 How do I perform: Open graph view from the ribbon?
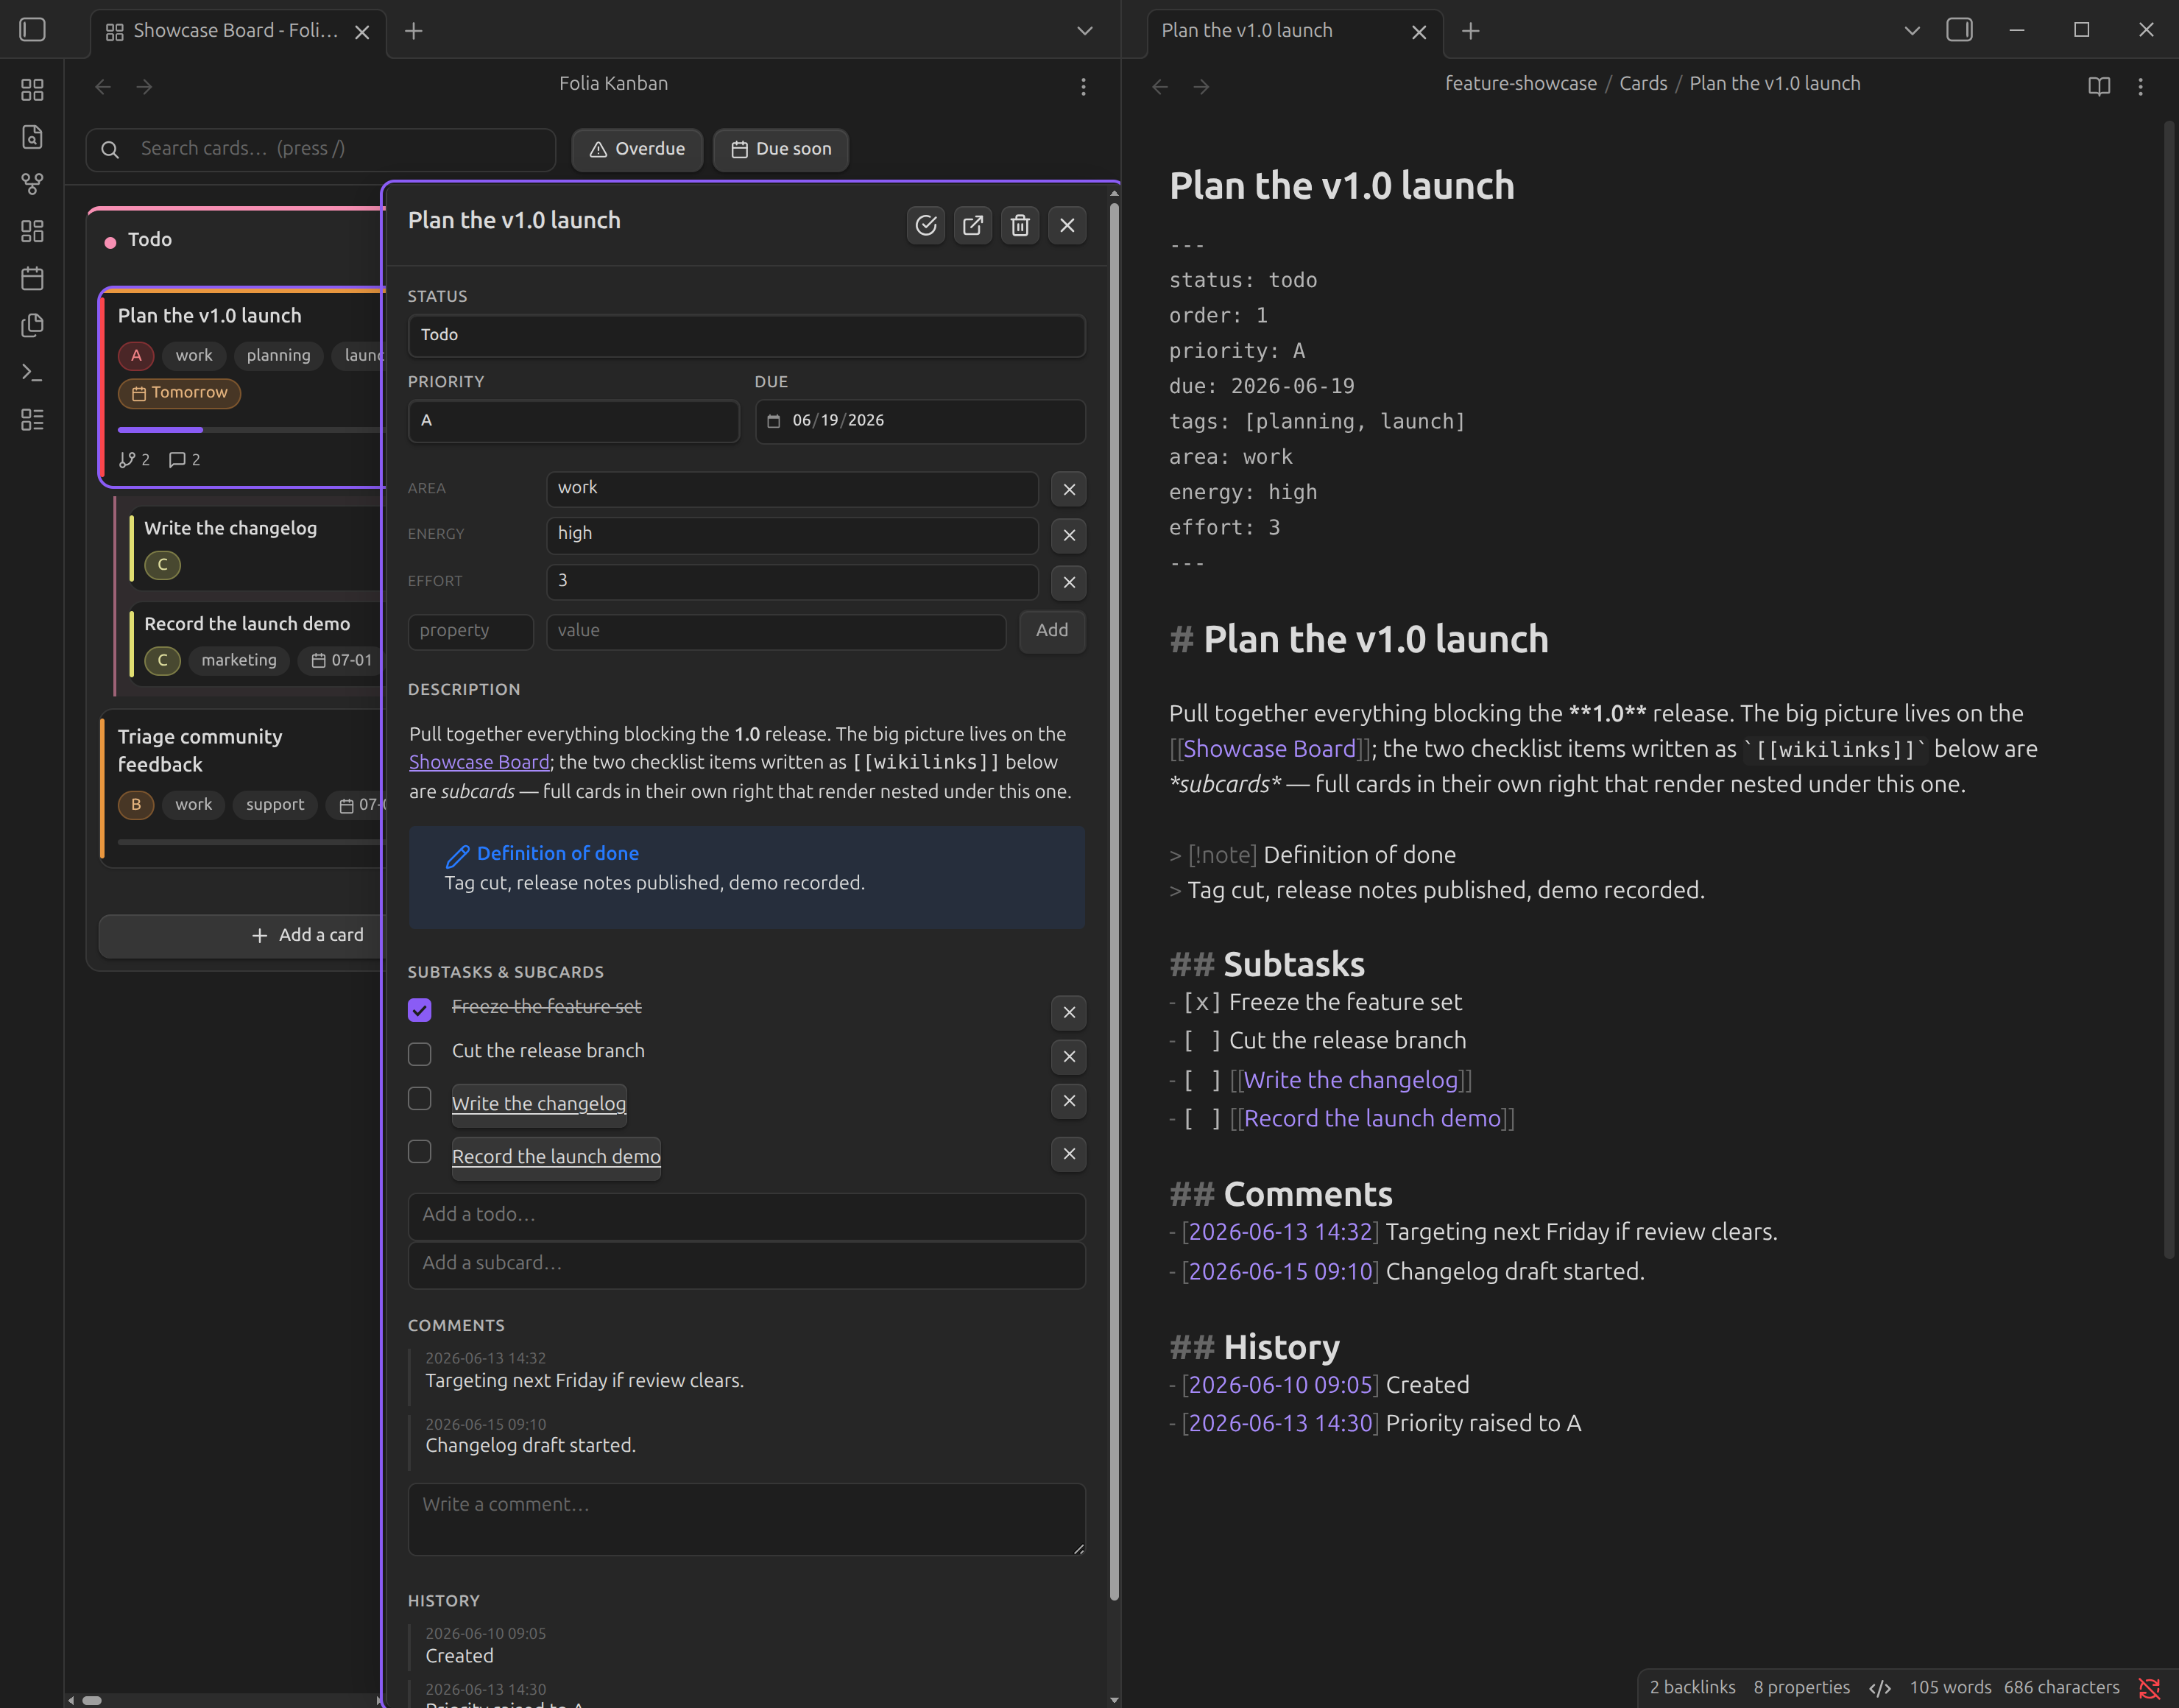click(32, 184)
